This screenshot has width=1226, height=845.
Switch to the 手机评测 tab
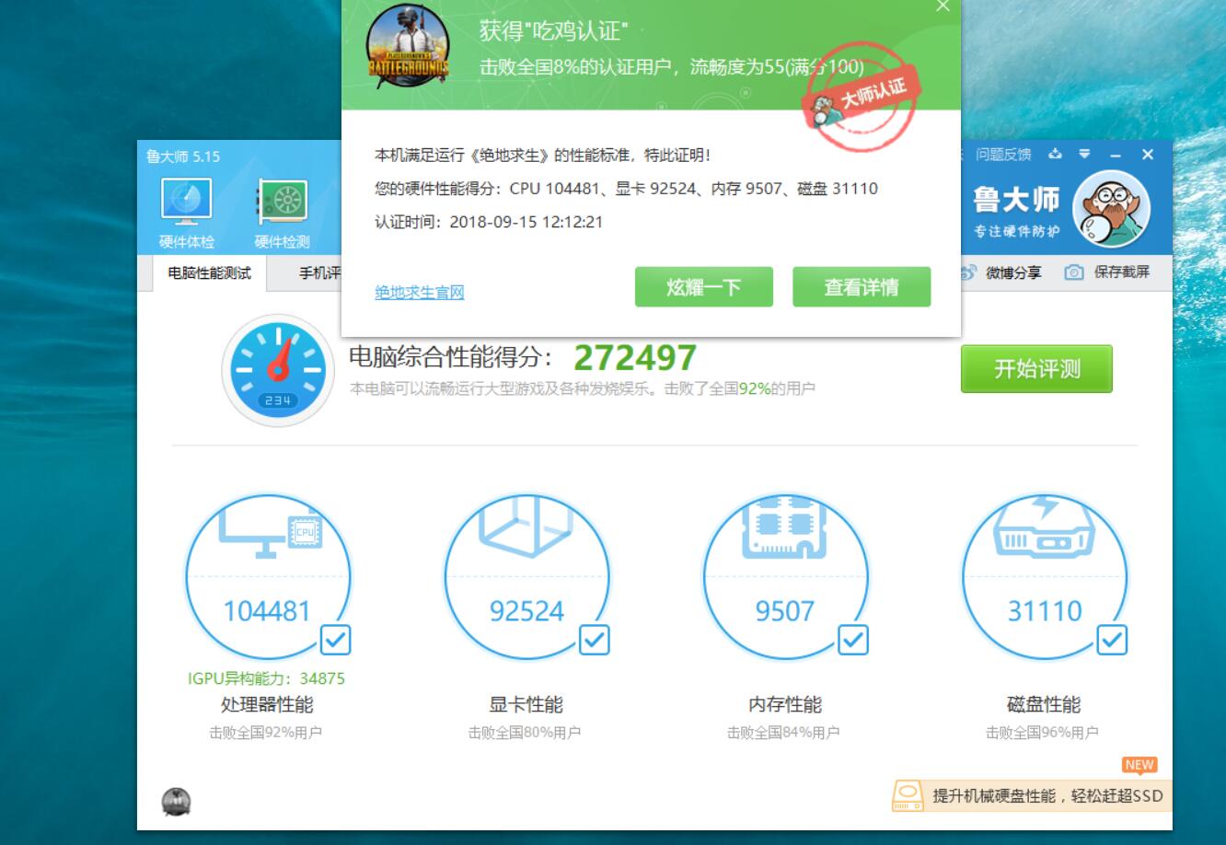tap(327, 273)
